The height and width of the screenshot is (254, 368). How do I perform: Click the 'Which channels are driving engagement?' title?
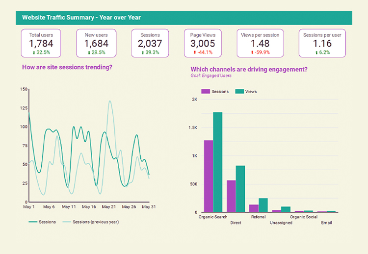pyautogui.click(x=249, y=69)
